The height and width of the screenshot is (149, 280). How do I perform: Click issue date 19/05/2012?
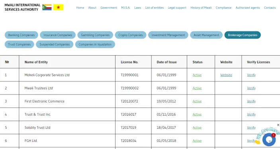166,101
